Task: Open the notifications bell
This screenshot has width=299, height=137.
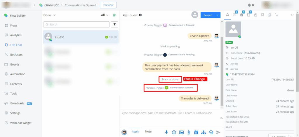Action: [249, 5]
